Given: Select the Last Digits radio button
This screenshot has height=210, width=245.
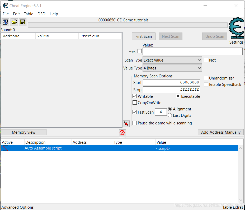Looking at the screenshot, I should point(170,115).
